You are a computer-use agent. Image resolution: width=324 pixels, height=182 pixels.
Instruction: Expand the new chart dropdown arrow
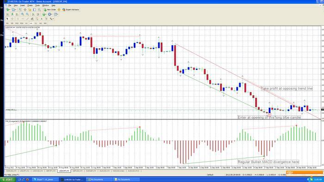click(x=10, y=10)
